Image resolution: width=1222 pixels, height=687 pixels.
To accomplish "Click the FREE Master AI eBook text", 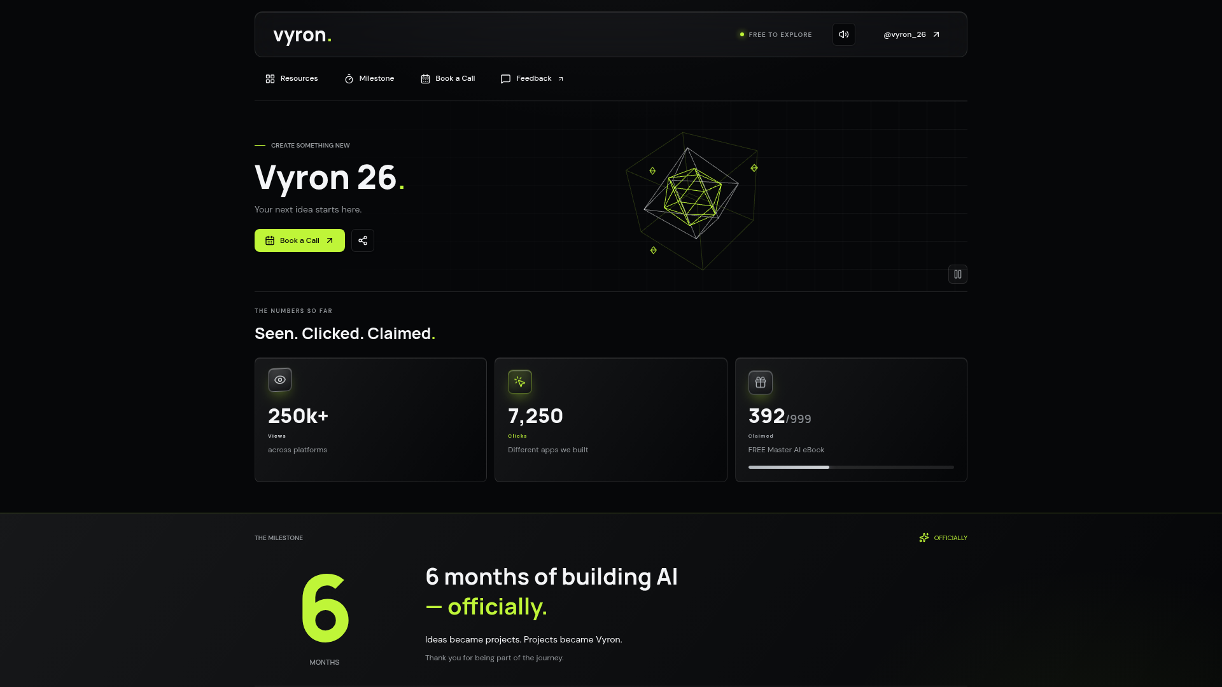I will click(x=786, y=450).
